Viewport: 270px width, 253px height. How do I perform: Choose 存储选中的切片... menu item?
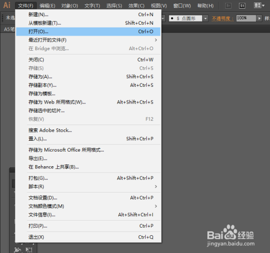tap(88, 111)
